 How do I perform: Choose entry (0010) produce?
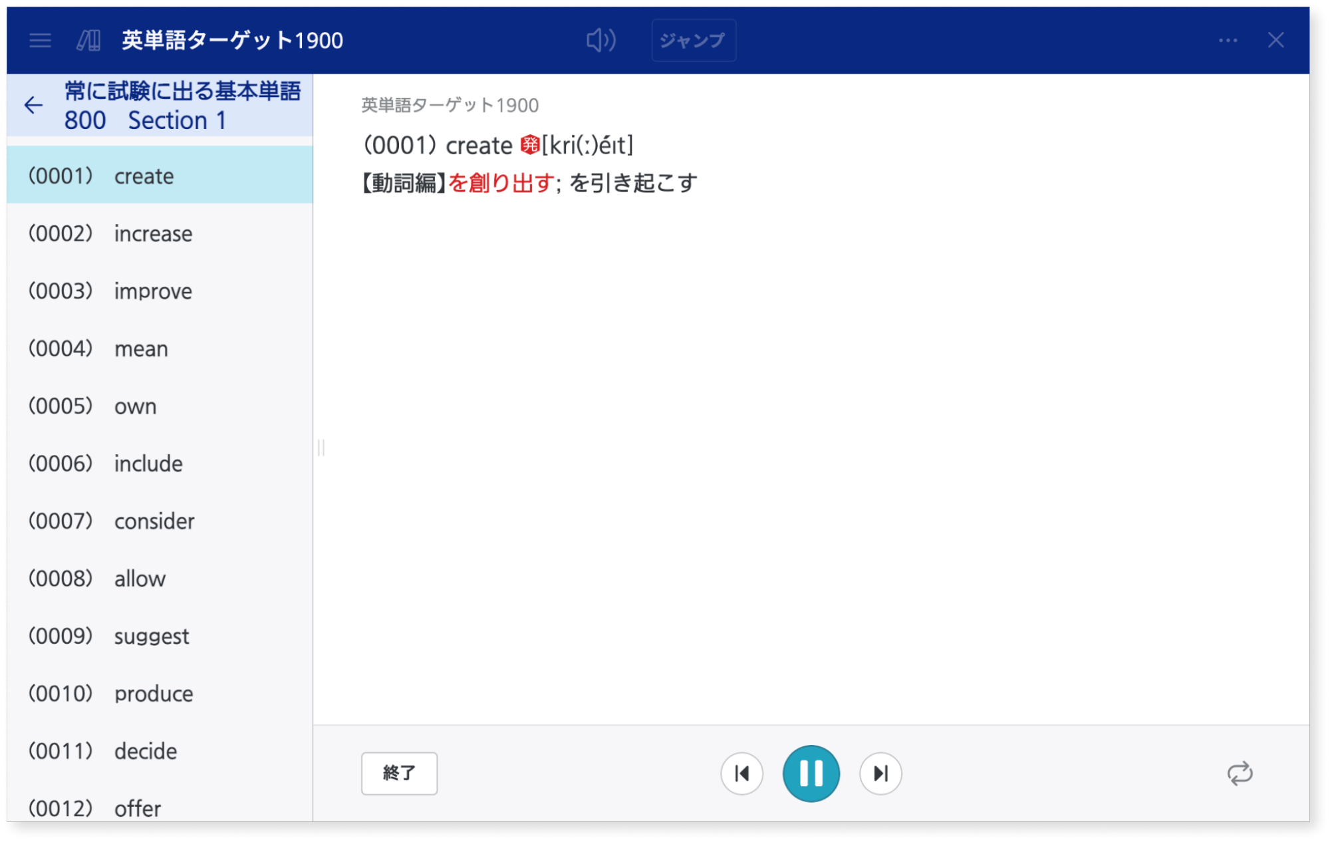(152, 693)
